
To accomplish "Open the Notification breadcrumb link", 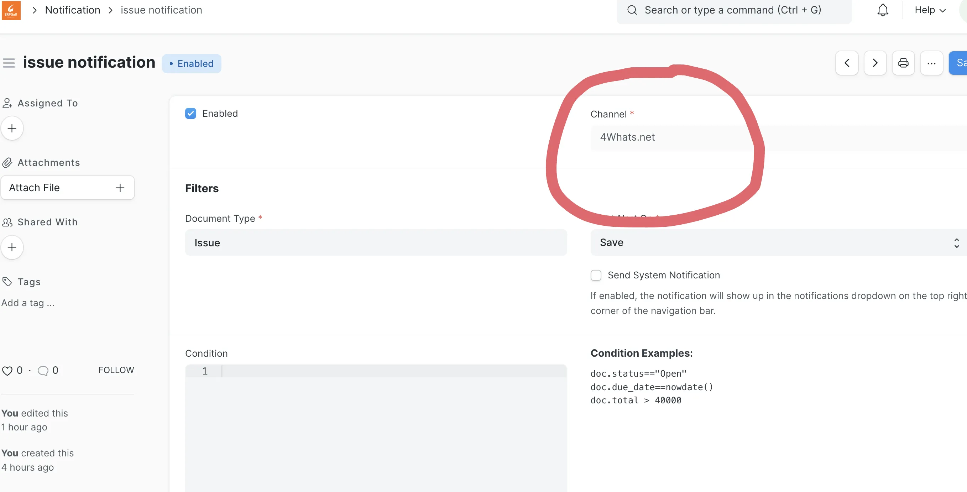I will (72, 10).
